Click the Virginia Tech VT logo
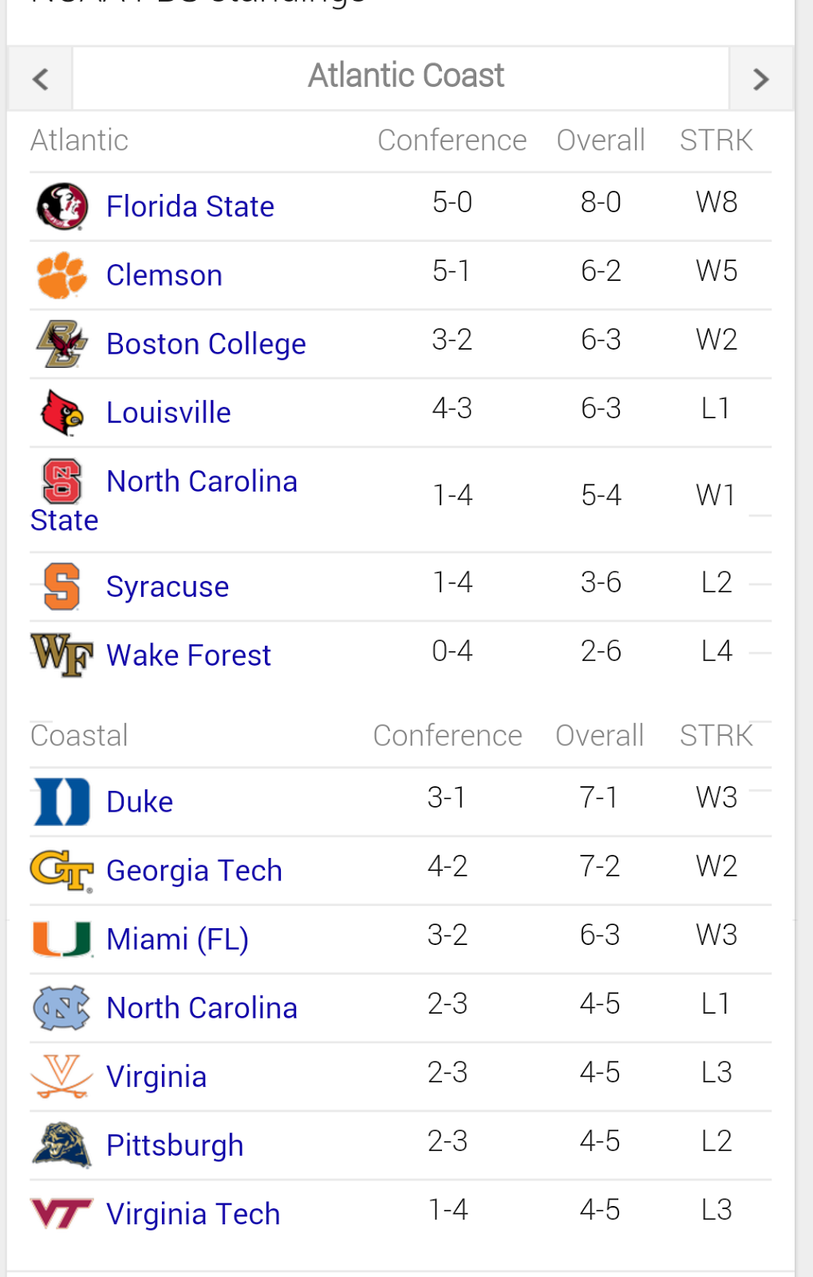The width and height of the screenshot is (813, 1277). 62,1214
